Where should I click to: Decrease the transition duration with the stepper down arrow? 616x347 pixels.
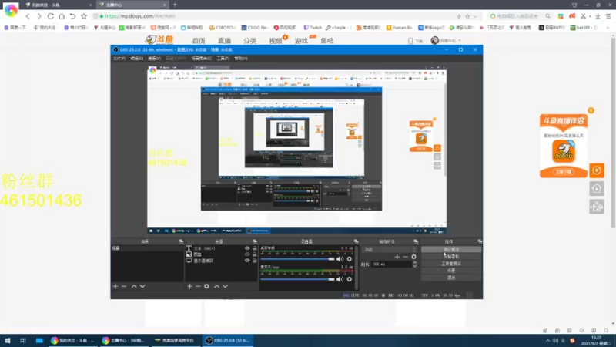(414, 266)
